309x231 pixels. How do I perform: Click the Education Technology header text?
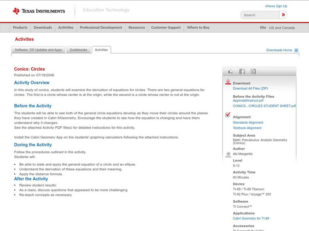tap(106, 10)
